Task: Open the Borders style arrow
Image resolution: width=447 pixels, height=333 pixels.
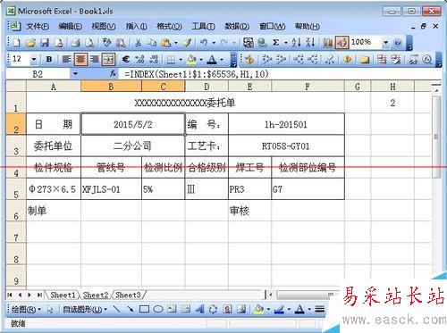Action: point(181,60)
